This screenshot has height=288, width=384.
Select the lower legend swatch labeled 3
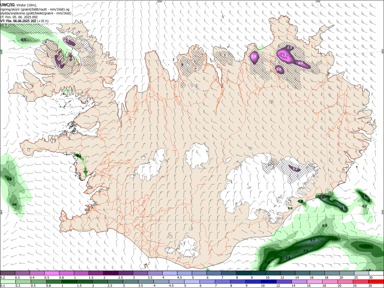point(131,282)
